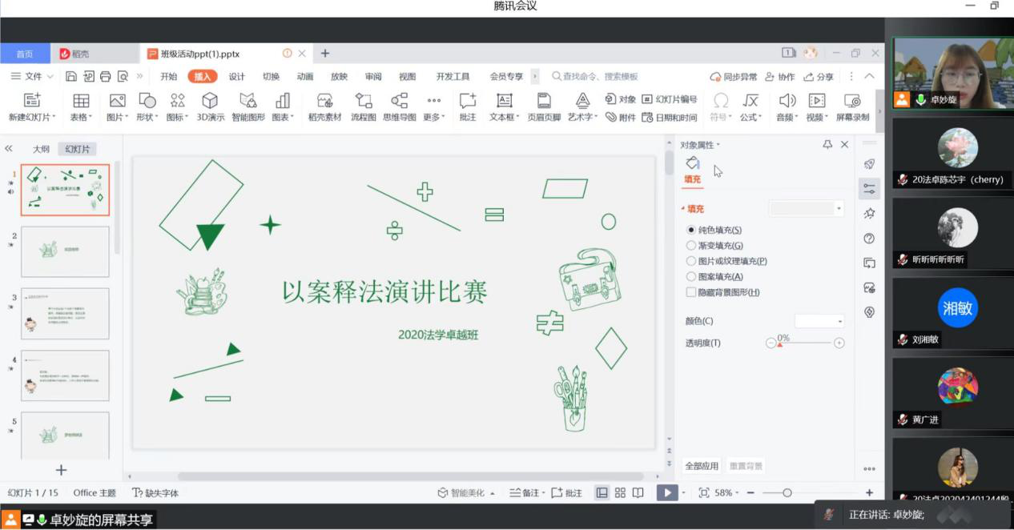
Task: Open the 颜色 color dropdown
Action: [819, 321]
